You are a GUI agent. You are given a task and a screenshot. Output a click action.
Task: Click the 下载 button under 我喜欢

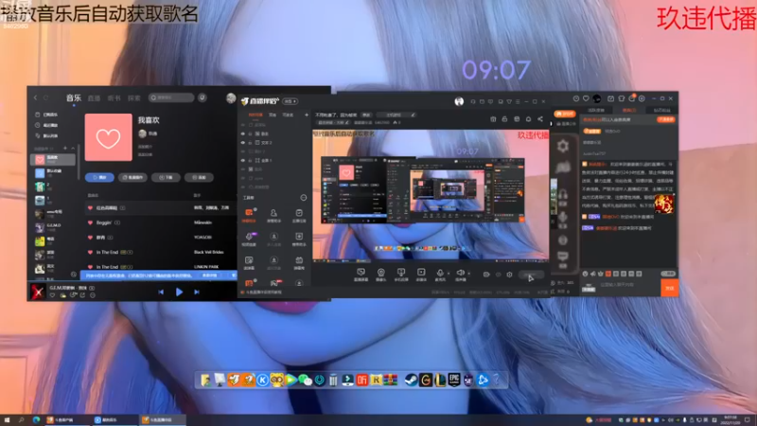pos(166,177)
